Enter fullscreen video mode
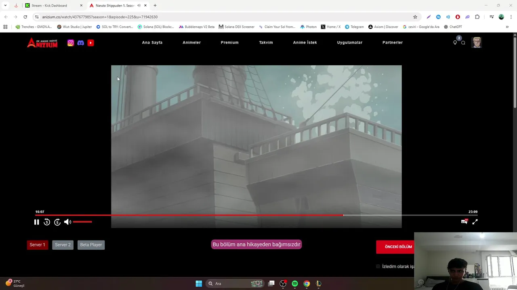Viewport: 517px width, 290px height. tap(475, 222)
